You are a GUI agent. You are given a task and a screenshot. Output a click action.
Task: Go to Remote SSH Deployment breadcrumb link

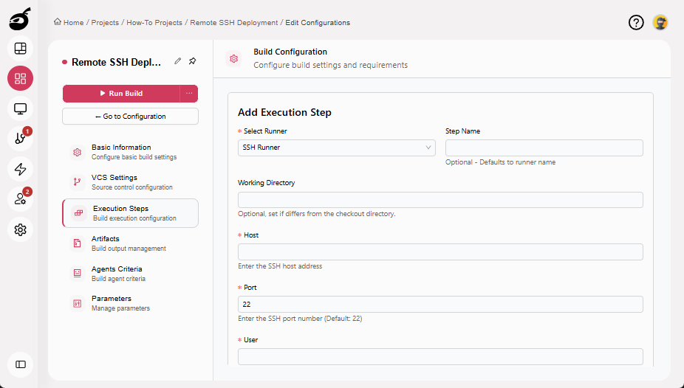(x=234, y=23)
